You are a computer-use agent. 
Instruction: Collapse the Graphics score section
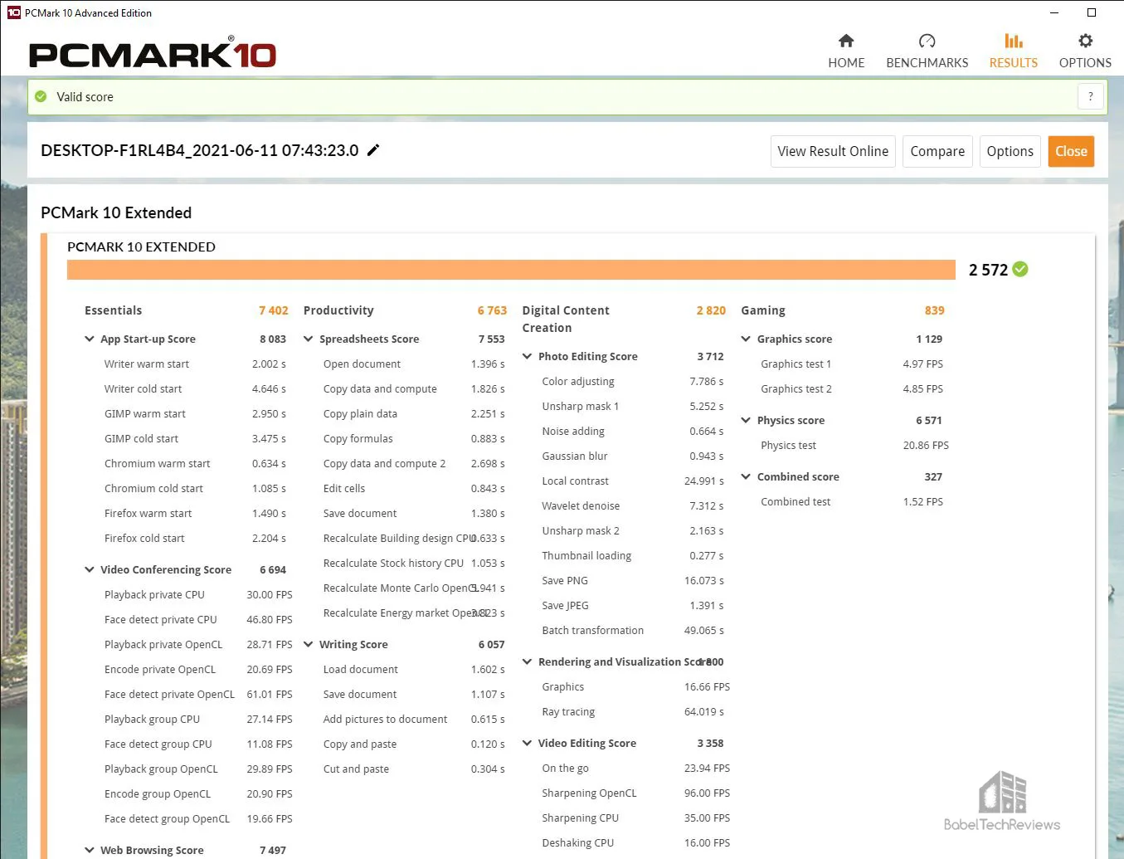click(x=746, y=339)
